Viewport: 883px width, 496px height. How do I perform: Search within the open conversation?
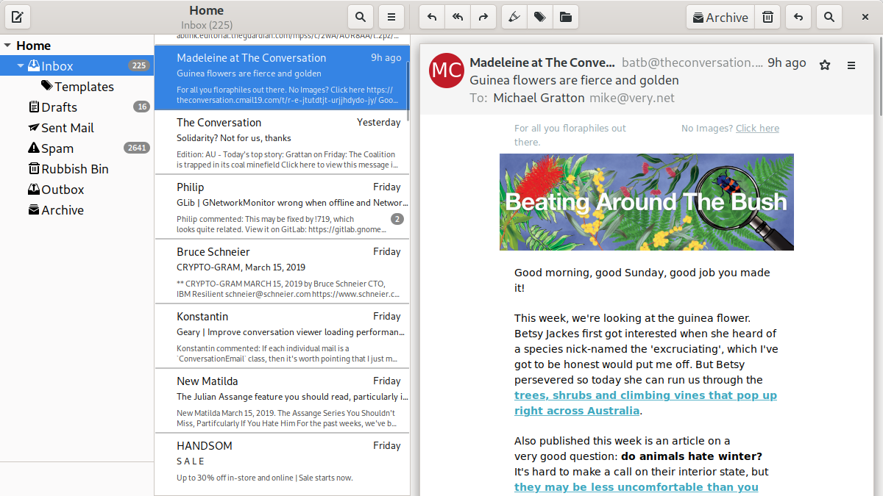click(829, 16)
